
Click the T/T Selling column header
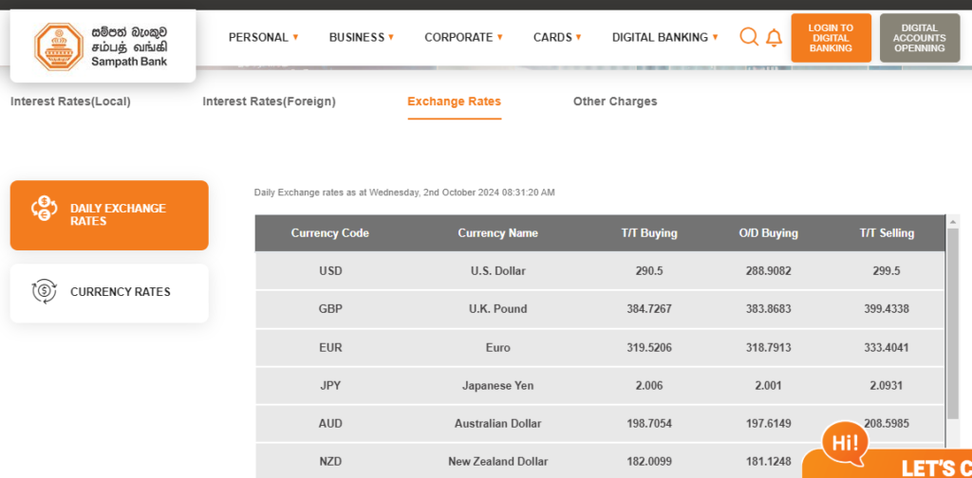887,233
